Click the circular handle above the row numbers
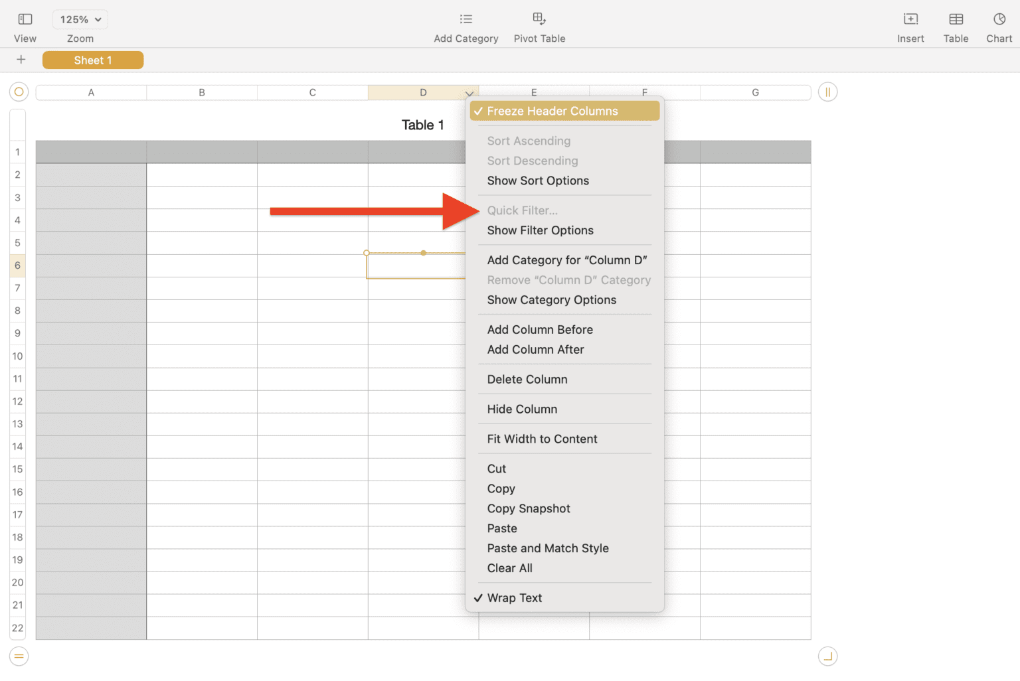Screen dimensions: 1020x681 pyautogui.click(x=19, y=92)
